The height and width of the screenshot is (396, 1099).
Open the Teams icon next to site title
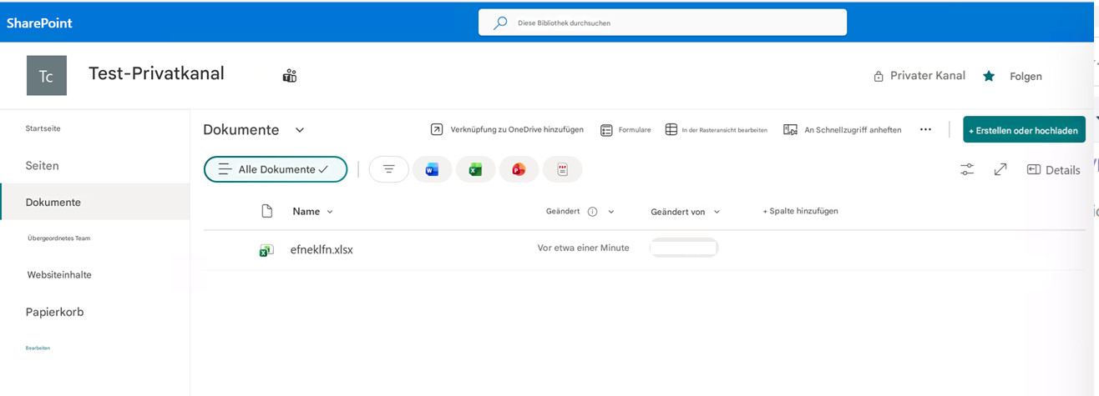290,76
